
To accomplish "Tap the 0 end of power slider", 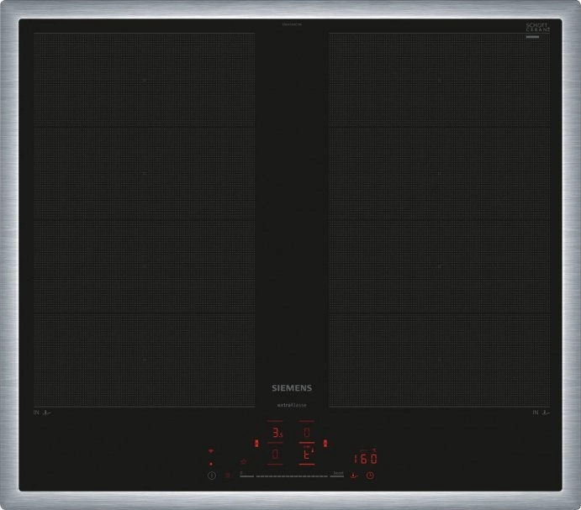I will [x=246, y=475].
